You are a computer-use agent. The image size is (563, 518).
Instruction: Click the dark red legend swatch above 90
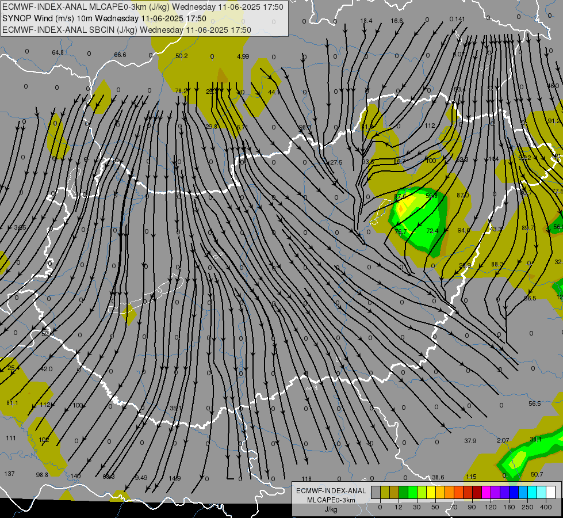pos(477,493)
